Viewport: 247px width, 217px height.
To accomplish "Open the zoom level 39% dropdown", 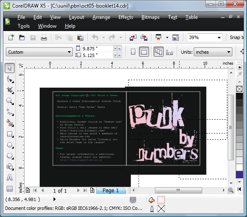I will pos(219,38).
